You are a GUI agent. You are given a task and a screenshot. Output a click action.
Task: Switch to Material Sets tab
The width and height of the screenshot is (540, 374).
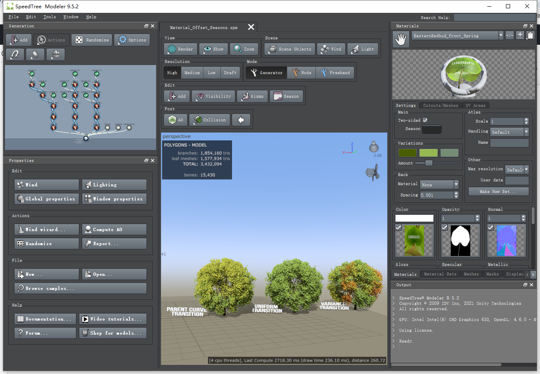(x=440, y=274)
